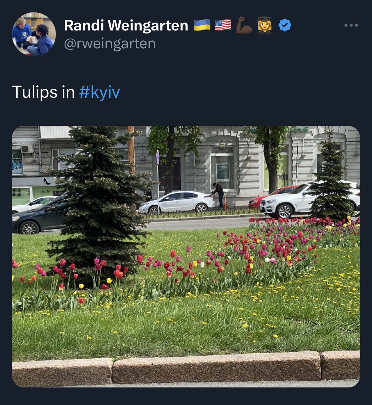Viewport: 372px width, 405px height.
Task: Click the Ukraine flag emoji
Action: 202,25
